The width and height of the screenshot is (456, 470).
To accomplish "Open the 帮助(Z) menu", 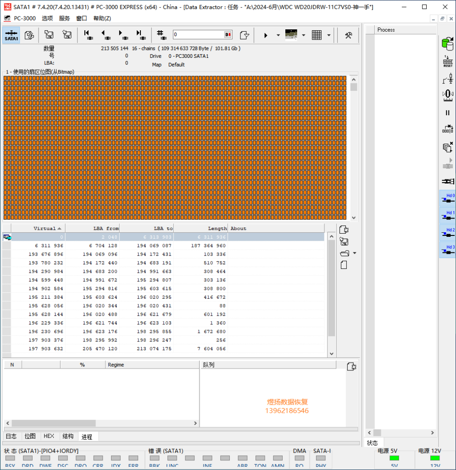I will 102,18.
